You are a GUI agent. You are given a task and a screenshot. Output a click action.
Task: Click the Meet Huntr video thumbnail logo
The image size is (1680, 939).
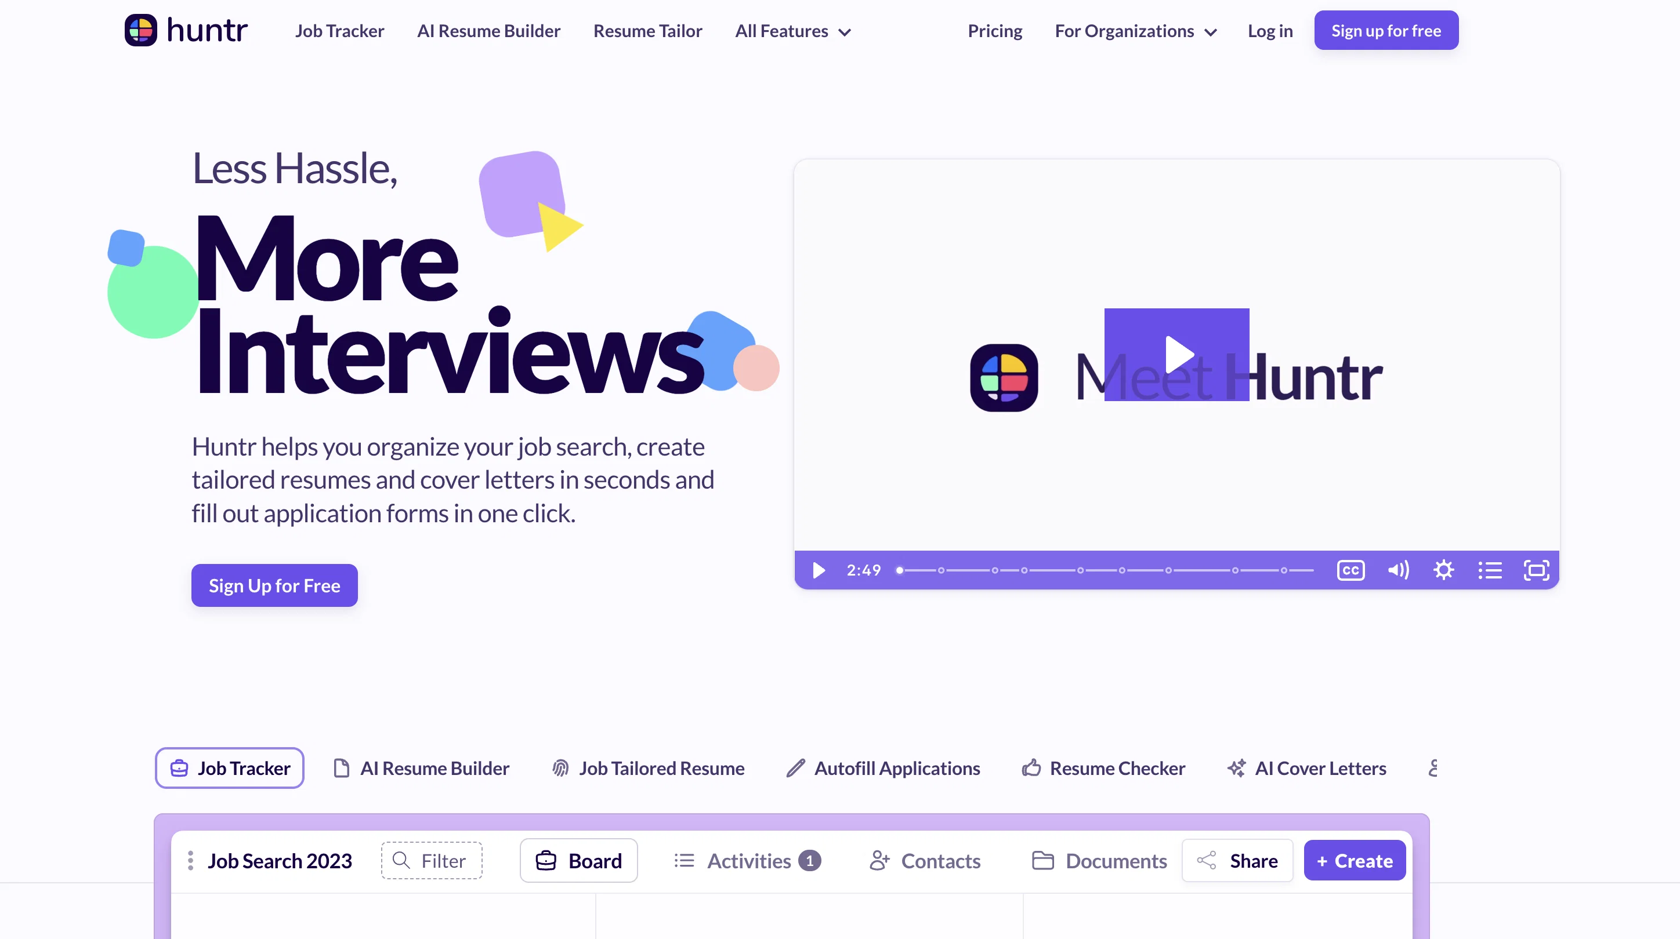[1004, 378]
